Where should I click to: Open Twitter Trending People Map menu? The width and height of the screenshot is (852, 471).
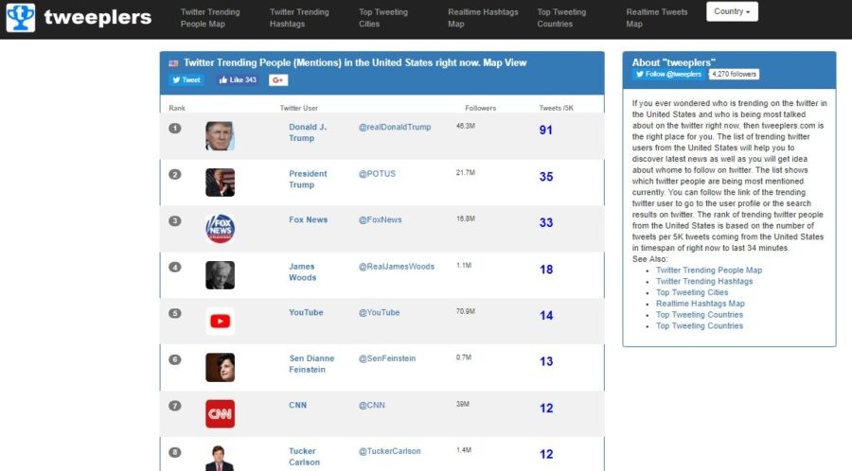[x=210, y=18]
